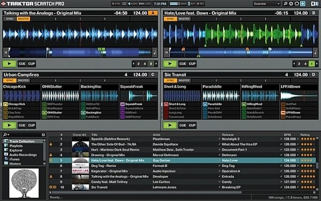Decrease loop size arrow on Deck B

coord(294,64)
